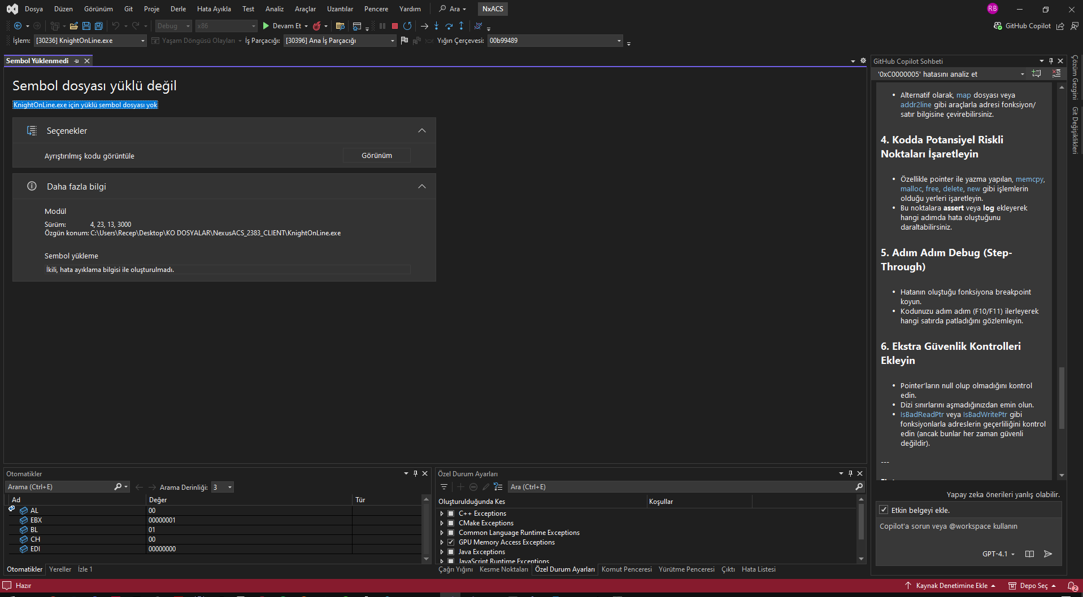Toggle the Java Exceptions checkbox
Image resolution: width=1083 pixels, height=597 pixels.
tap(451, 552)
